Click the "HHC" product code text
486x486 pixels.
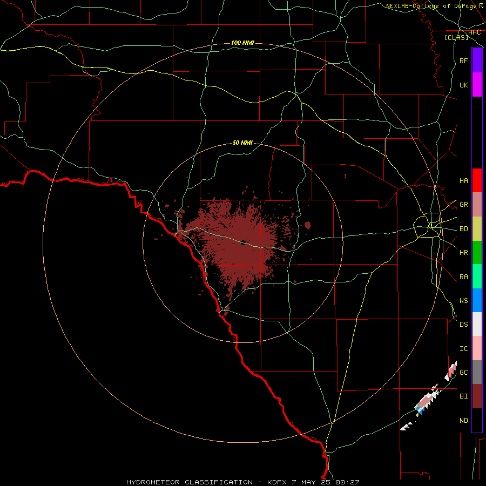click(474, 32)
